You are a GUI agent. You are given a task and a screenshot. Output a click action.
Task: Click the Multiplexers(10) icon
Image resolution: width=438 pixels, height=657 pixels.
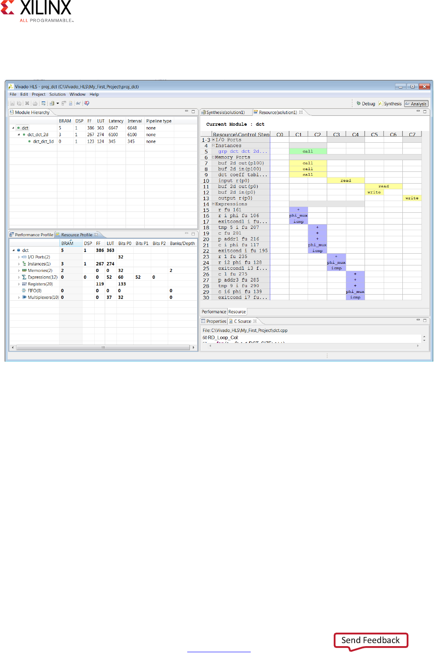tap(24, 297)
